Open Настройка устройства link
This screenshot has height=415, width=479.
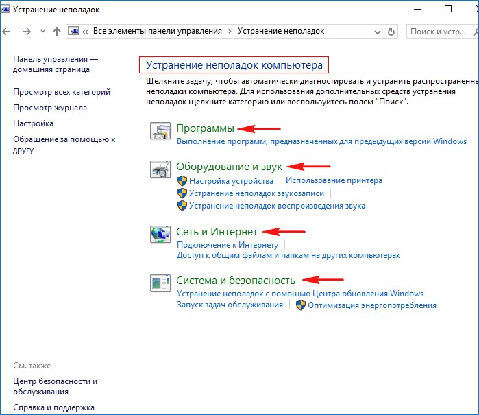tap(231, 180)
